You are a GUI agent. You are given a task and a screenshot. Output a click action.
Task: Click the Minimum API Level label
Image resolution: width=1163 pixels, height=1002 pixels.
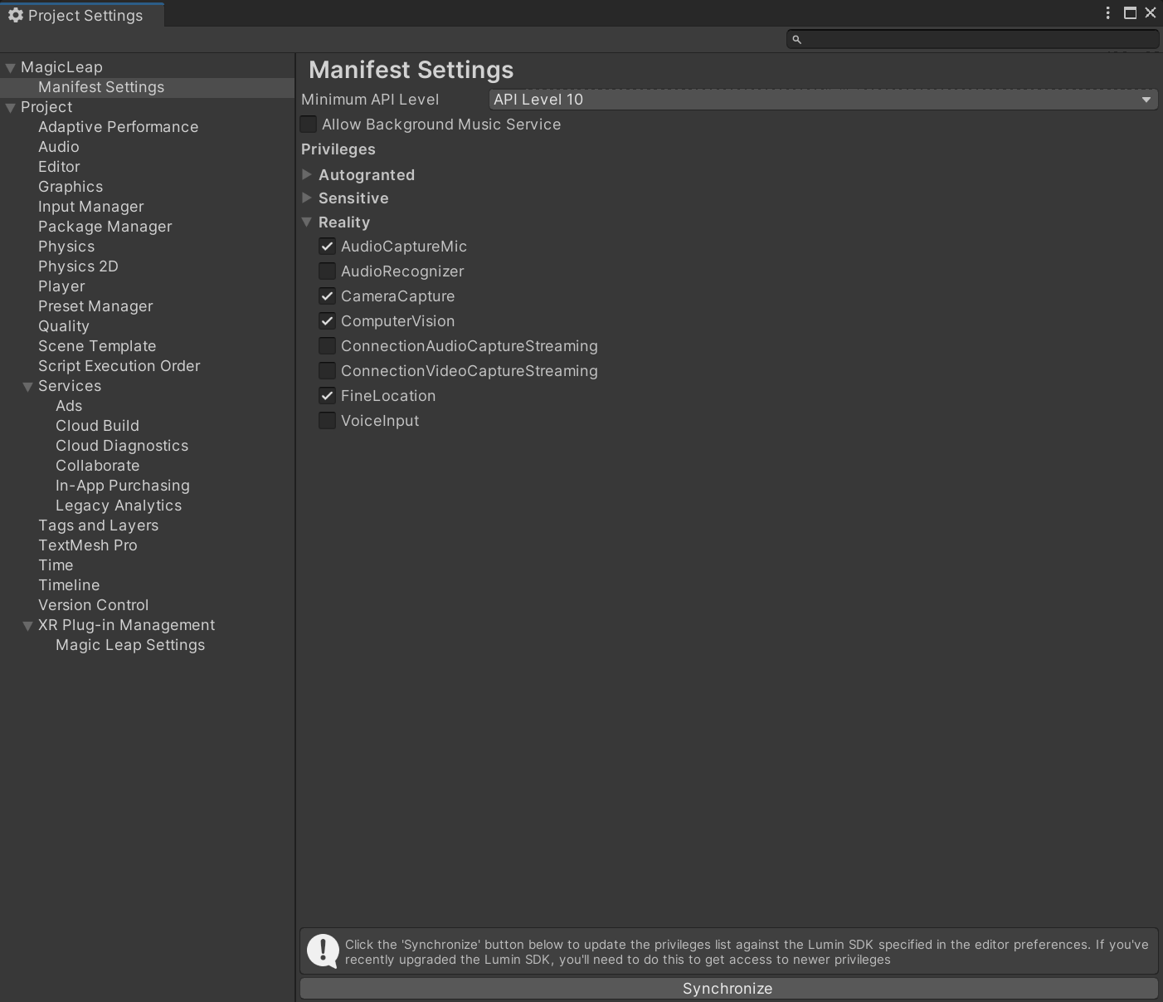pos(370,100)
